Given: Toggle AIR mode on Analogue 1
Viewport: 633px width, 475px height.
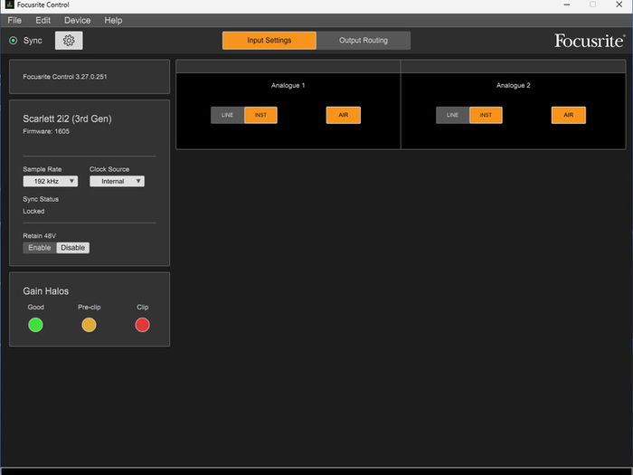Looking at the screenshot, I should [343, 115].
